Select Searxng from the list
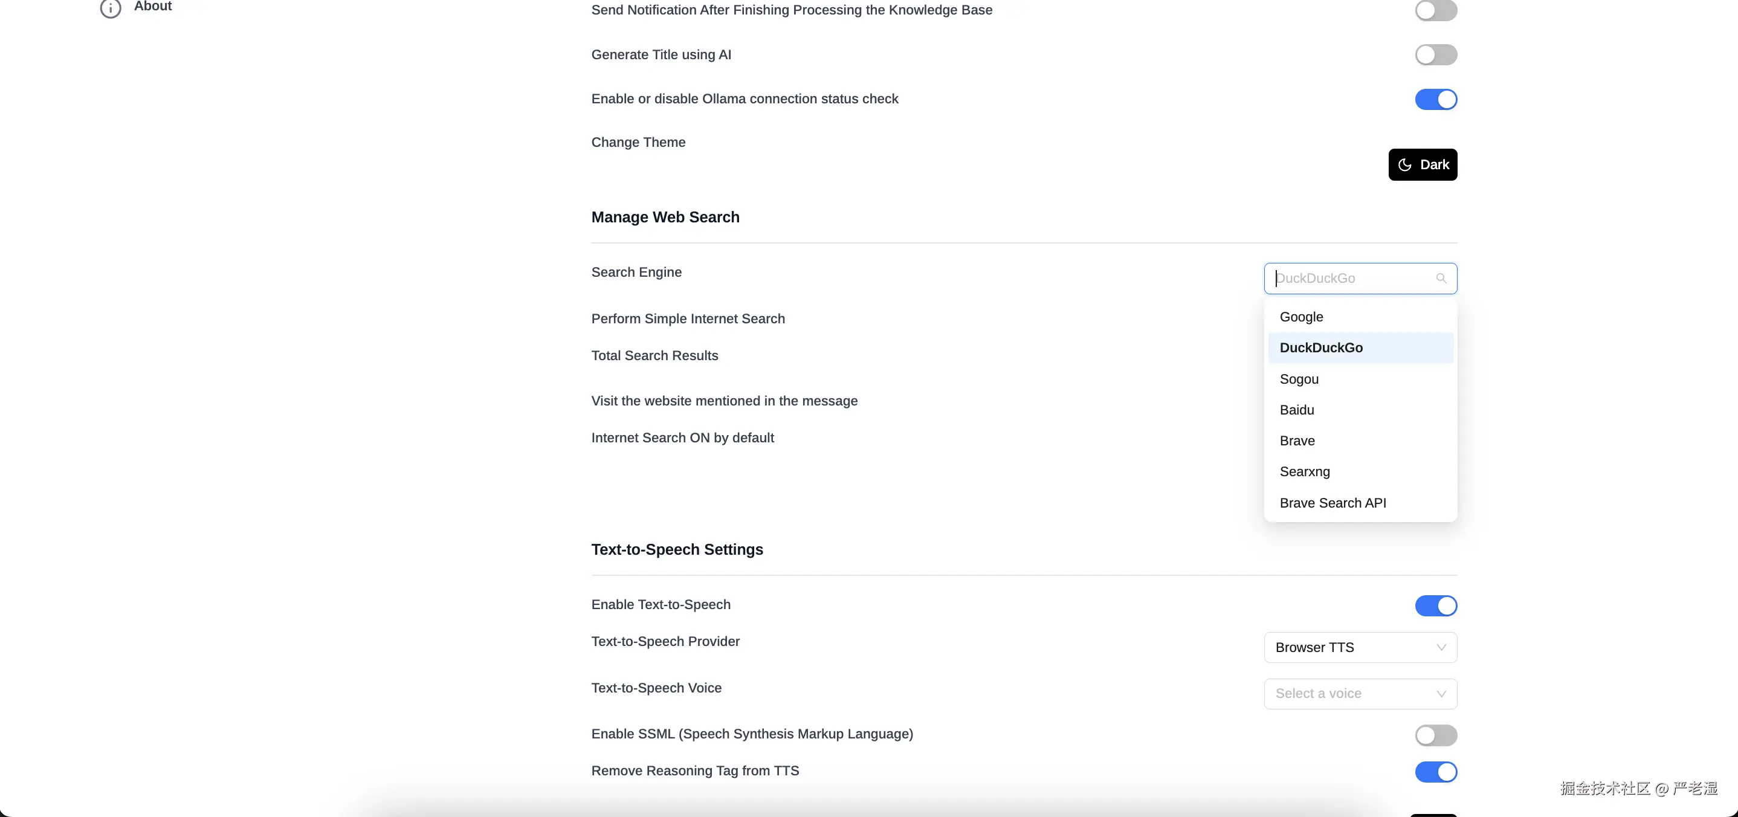The height and width of the screenshot is (817, 1738). click(x=1304, y=471)
